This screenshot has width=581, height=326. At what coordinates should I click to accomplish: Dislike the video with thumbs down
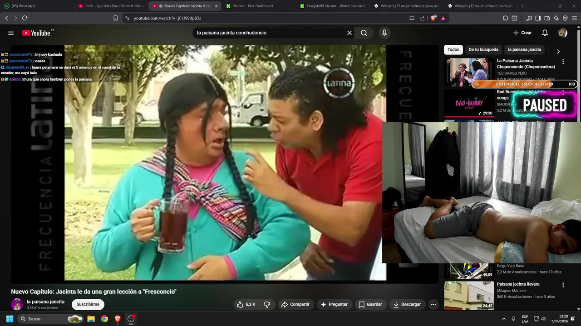[x=267, y=304]
